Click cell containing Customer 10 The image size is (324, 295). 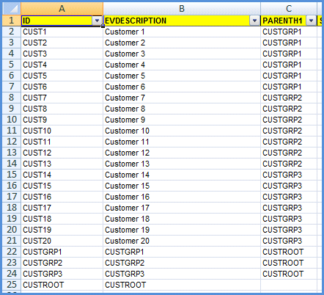coord(182,131)
